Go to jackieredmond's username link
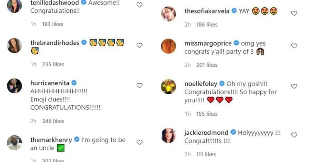The width and height of the screenshot is (309, 162). coord(206,132)
